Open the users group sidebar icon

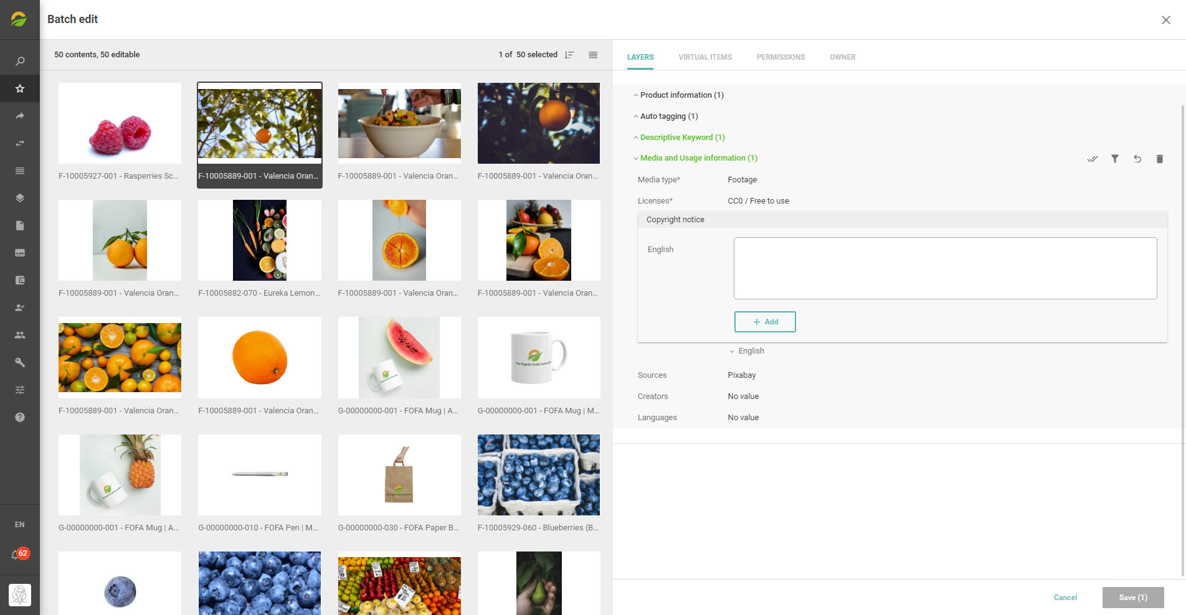[20, 335]
